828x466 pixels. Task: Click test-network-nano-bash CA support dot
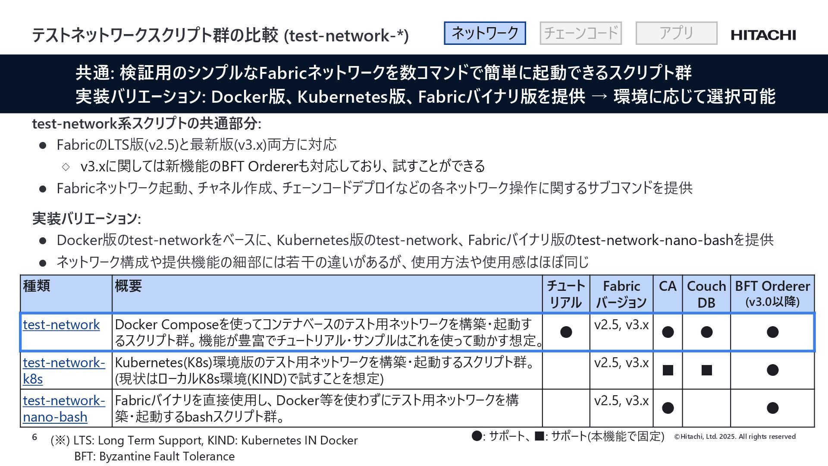pyautogui.click(x=668, y=408)
